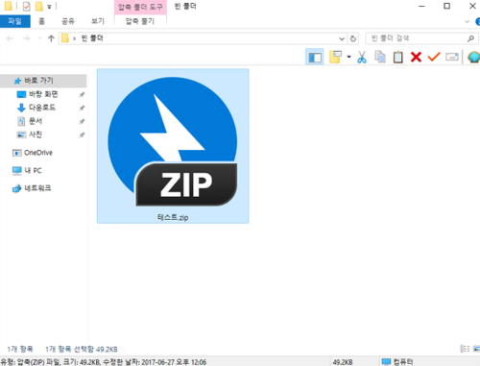
Task: Click 빈 폴더 in the address bar
Action: pyautogui.click(x=92, y=38)
